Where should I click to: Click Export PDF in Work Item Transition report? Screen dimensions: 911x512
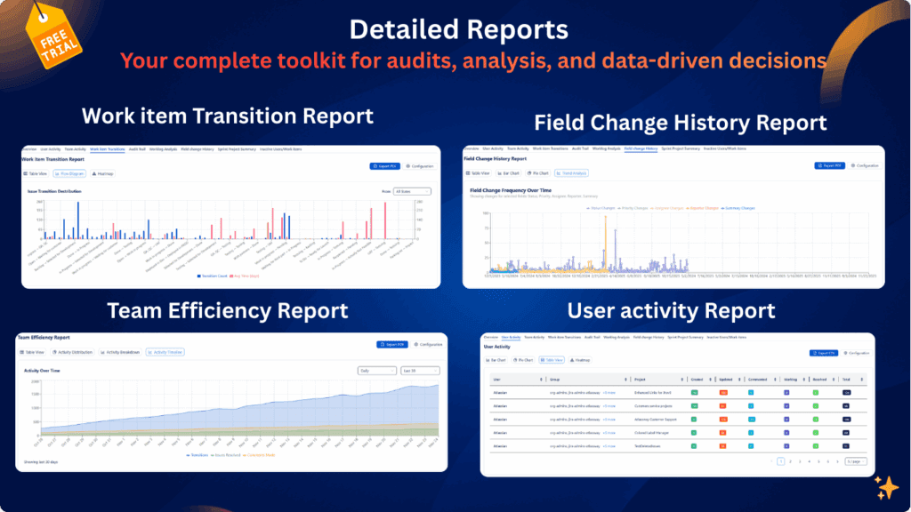coord(383,166)
